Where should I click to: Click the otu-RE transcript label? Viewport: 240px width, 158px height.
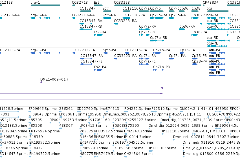point(212,43)
